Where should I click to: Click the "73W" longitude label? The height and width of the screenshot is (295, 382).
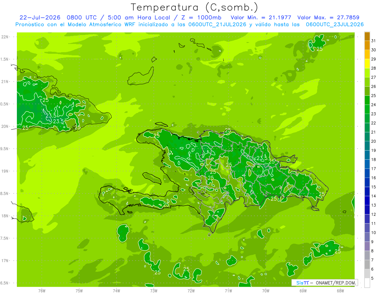(x=154, y=291)
